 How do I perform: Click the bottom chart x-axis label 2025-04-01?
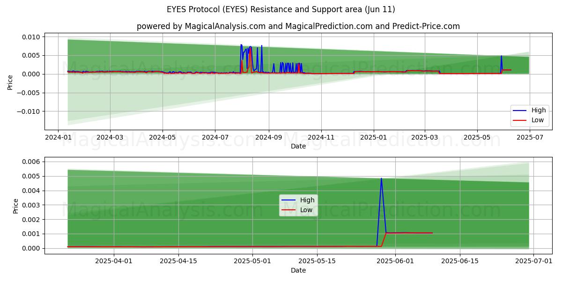coord(114,262)
